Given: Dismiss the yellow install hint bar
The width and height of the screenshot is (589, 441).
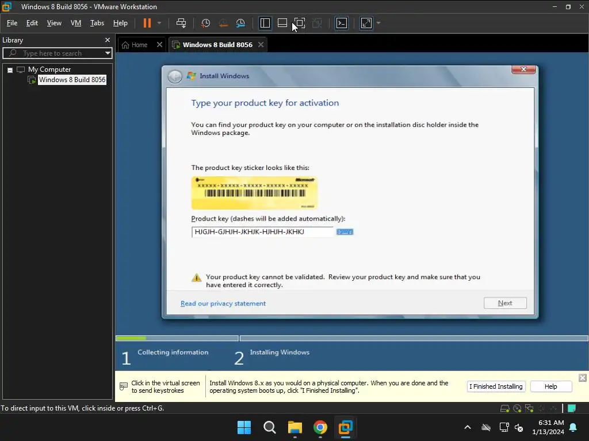Looking at the screenshot, I should [x=582, y=378].
